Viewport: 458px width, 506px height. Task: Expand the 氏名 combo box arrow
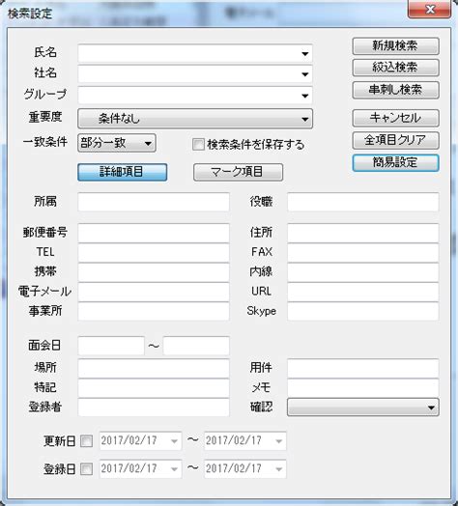(305, 53)
